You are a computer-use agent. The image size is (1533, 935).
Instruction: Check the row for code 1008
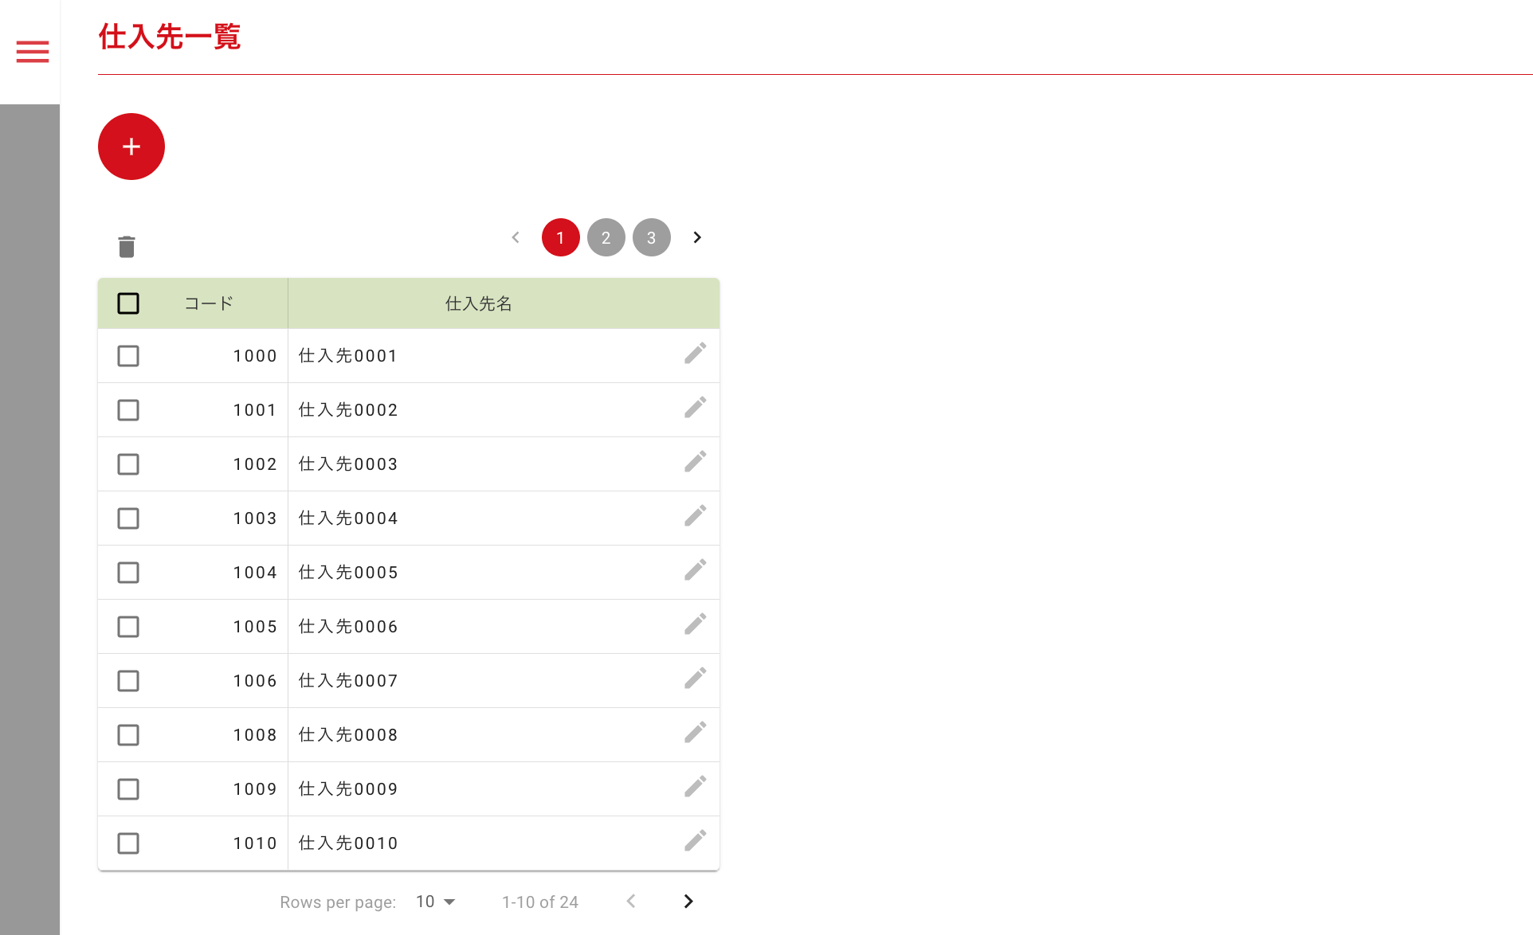[x=128, y=735]
